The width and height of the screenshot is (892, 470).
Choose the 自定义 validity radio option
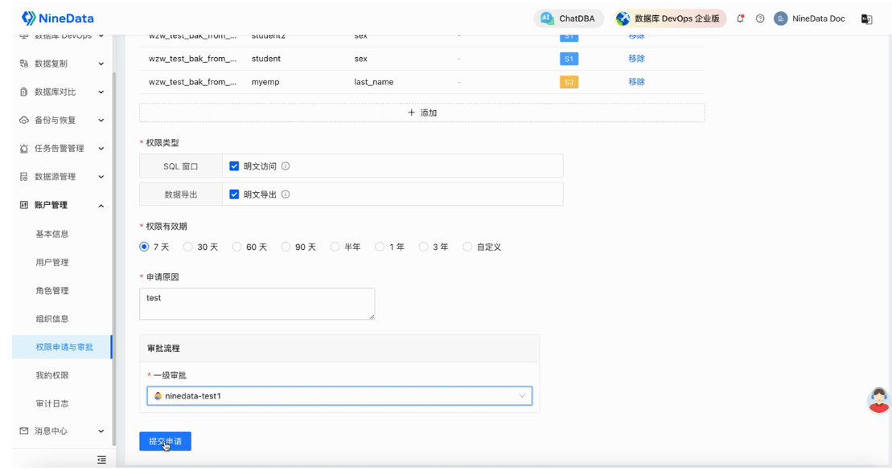point(467,247)
